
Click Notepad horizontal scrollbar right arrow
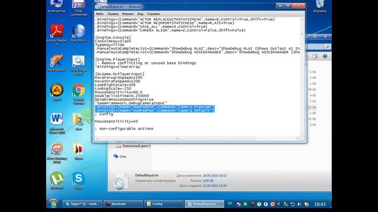point(298,139)
